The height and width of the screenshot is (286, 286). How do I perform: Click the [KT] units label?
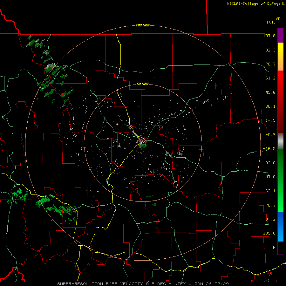coord(271,22)
